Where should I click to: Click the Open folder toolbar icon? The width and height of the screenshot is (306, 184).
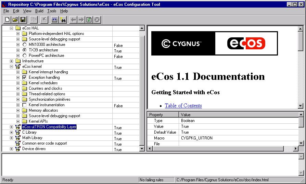(x=15, y=20)
